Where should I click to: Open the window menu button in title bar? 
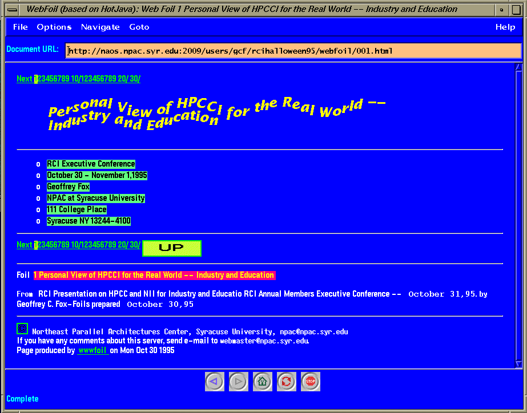click(x=13, y=10)
